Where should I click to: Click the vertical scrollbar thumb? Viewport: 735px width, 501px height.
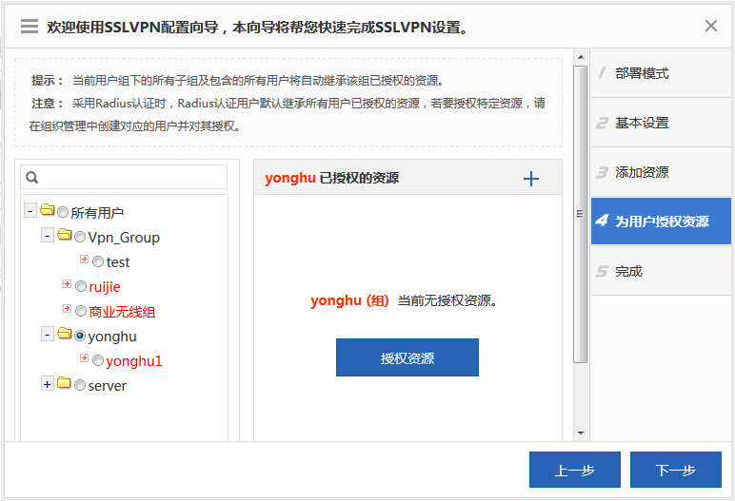pyautogui.click(x=580, y=214)
